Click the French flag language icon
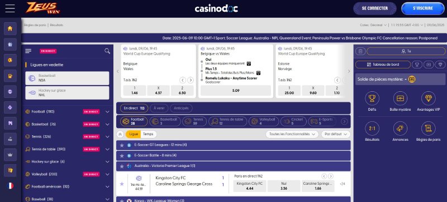Image resolution: width=447 pixels, height=202 pixels. (10, 186)
